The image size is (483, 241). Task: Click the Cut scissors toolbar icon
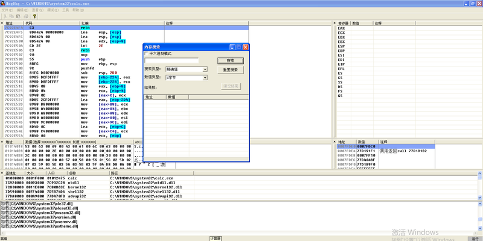click(5, 16)
